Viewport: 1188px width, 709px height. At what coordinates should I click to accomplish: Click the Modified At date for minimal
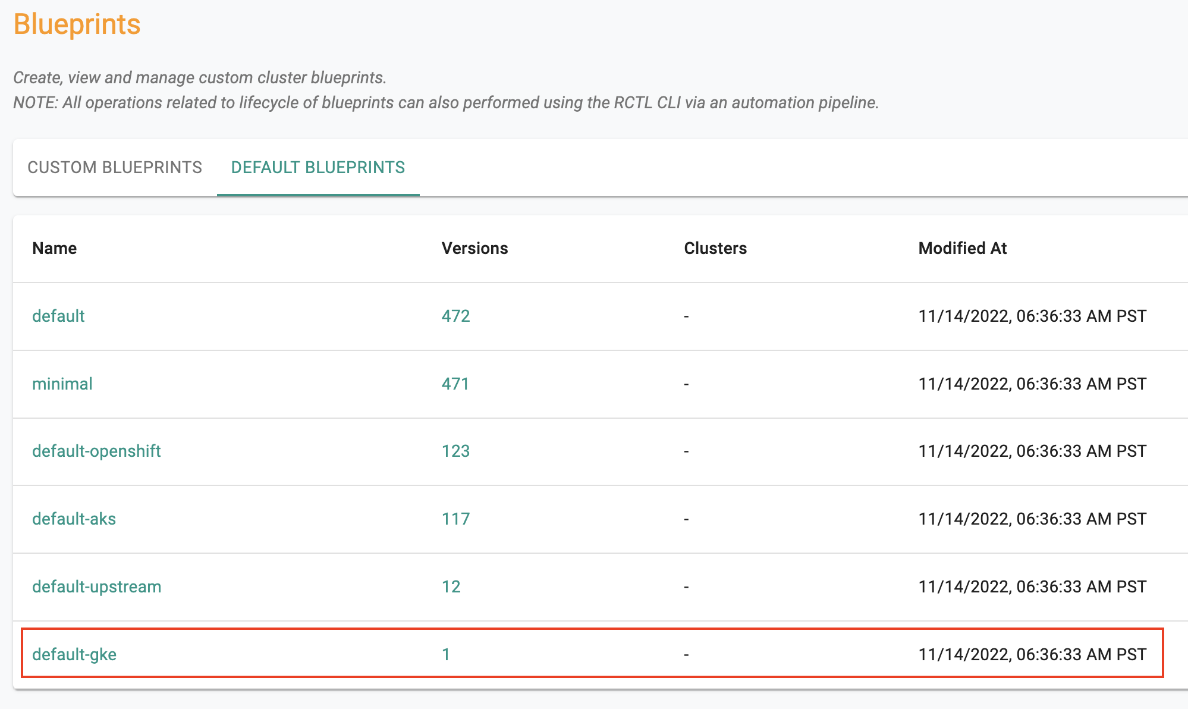point(1032,384)
